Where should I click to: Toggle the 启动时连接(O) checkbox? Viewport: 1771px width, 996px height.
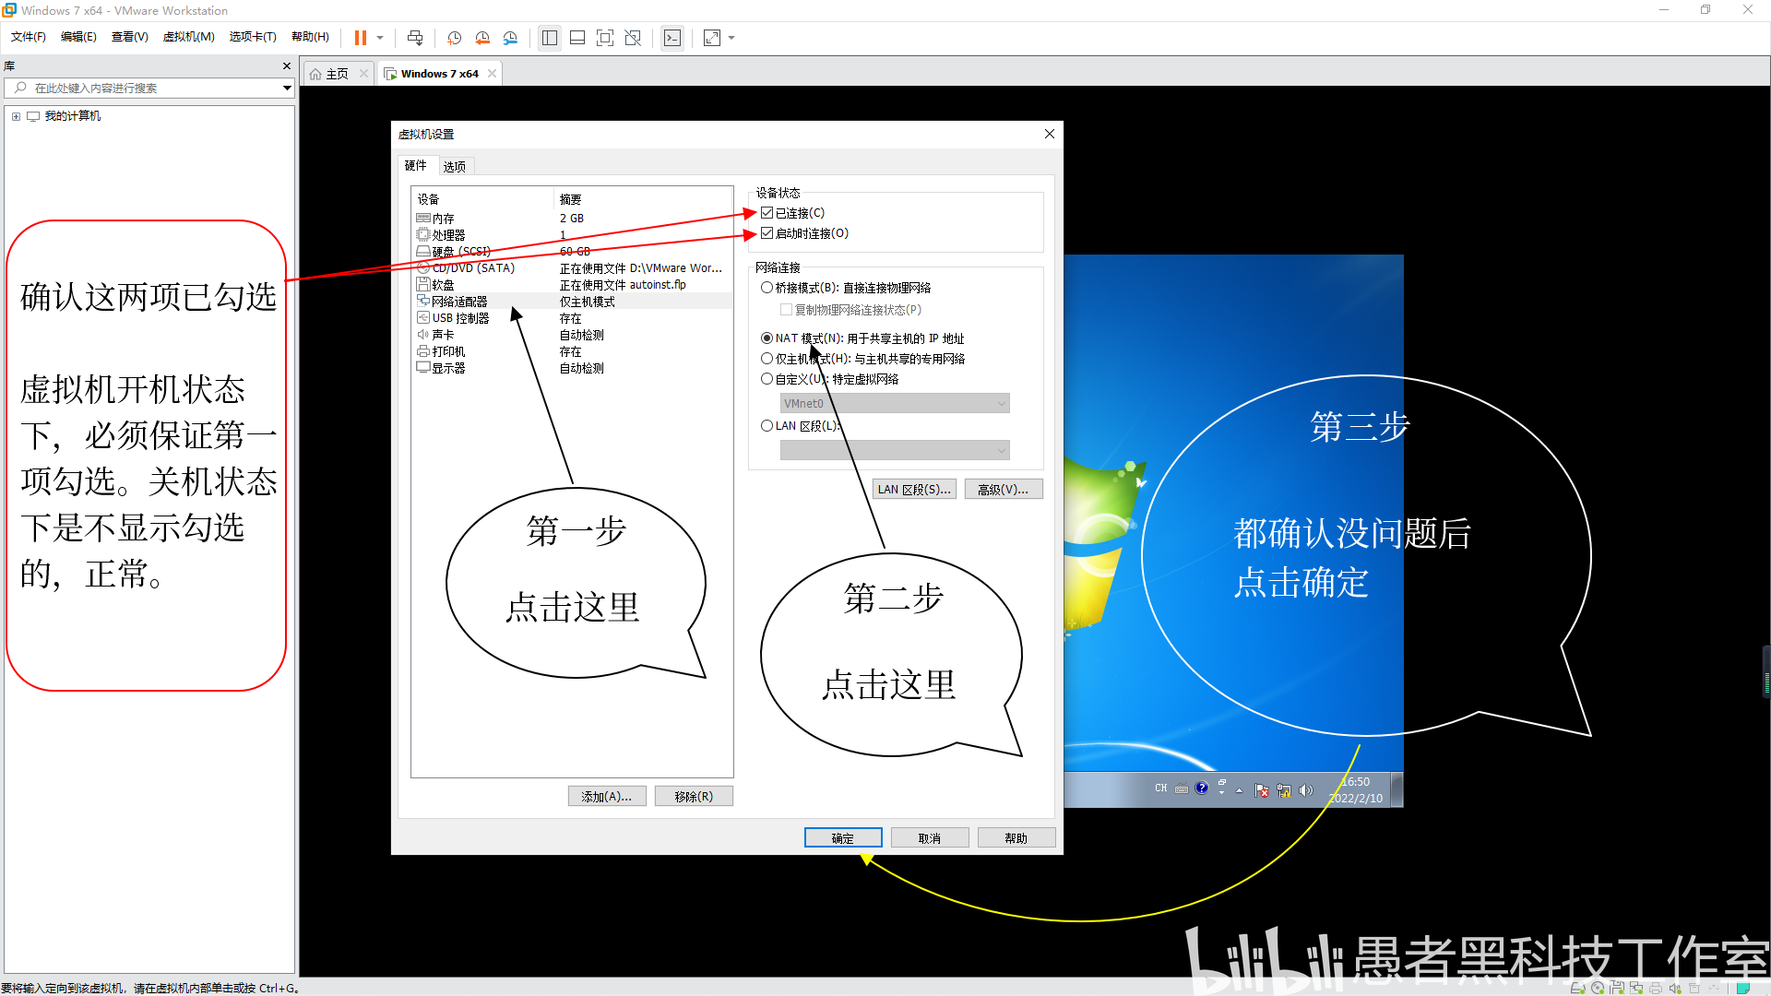767,233
